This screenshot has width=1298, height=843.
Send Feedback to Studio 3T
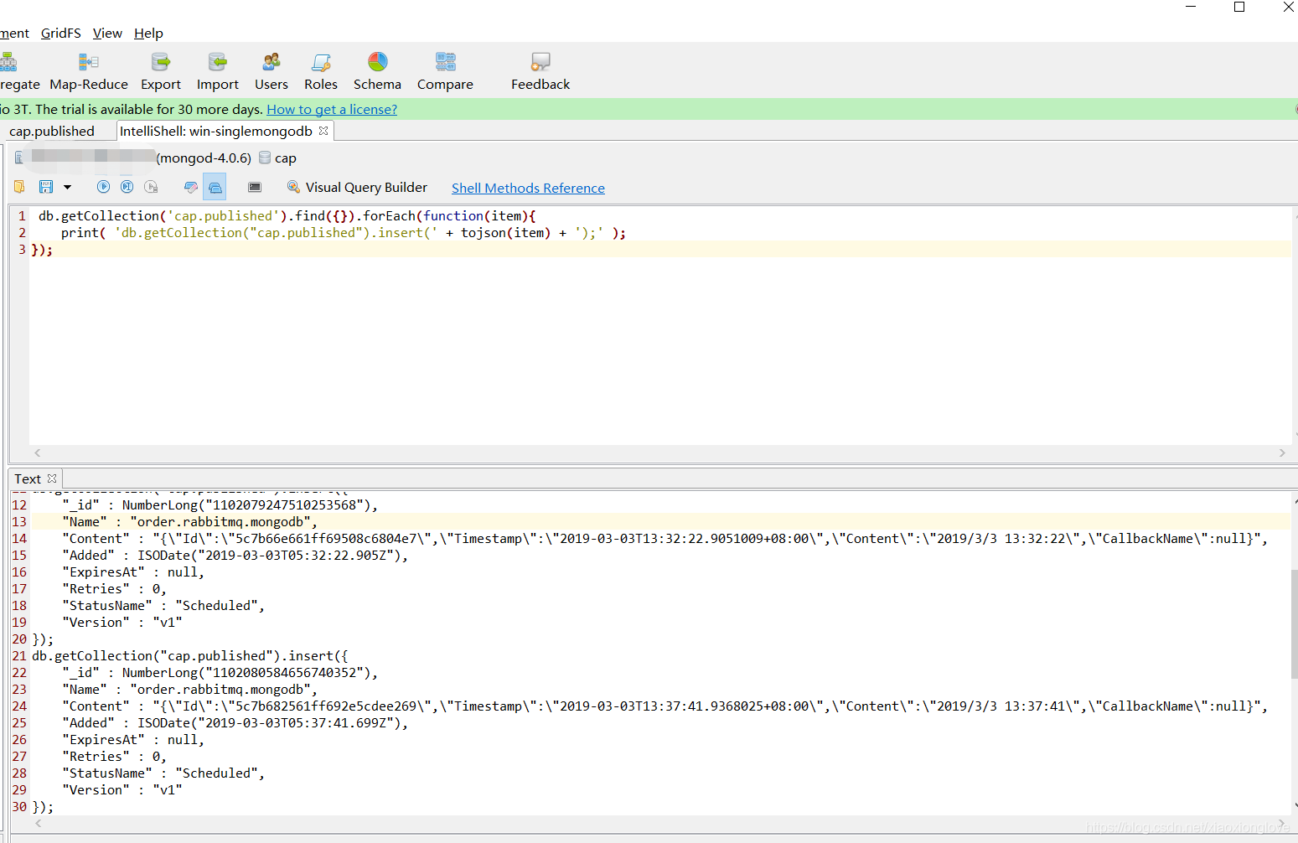540,70
